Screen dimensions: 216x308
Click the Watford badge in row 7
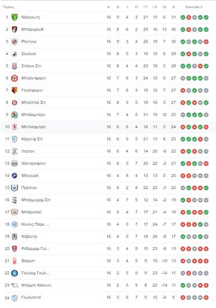pyautogui.click(x=14, y=90)
